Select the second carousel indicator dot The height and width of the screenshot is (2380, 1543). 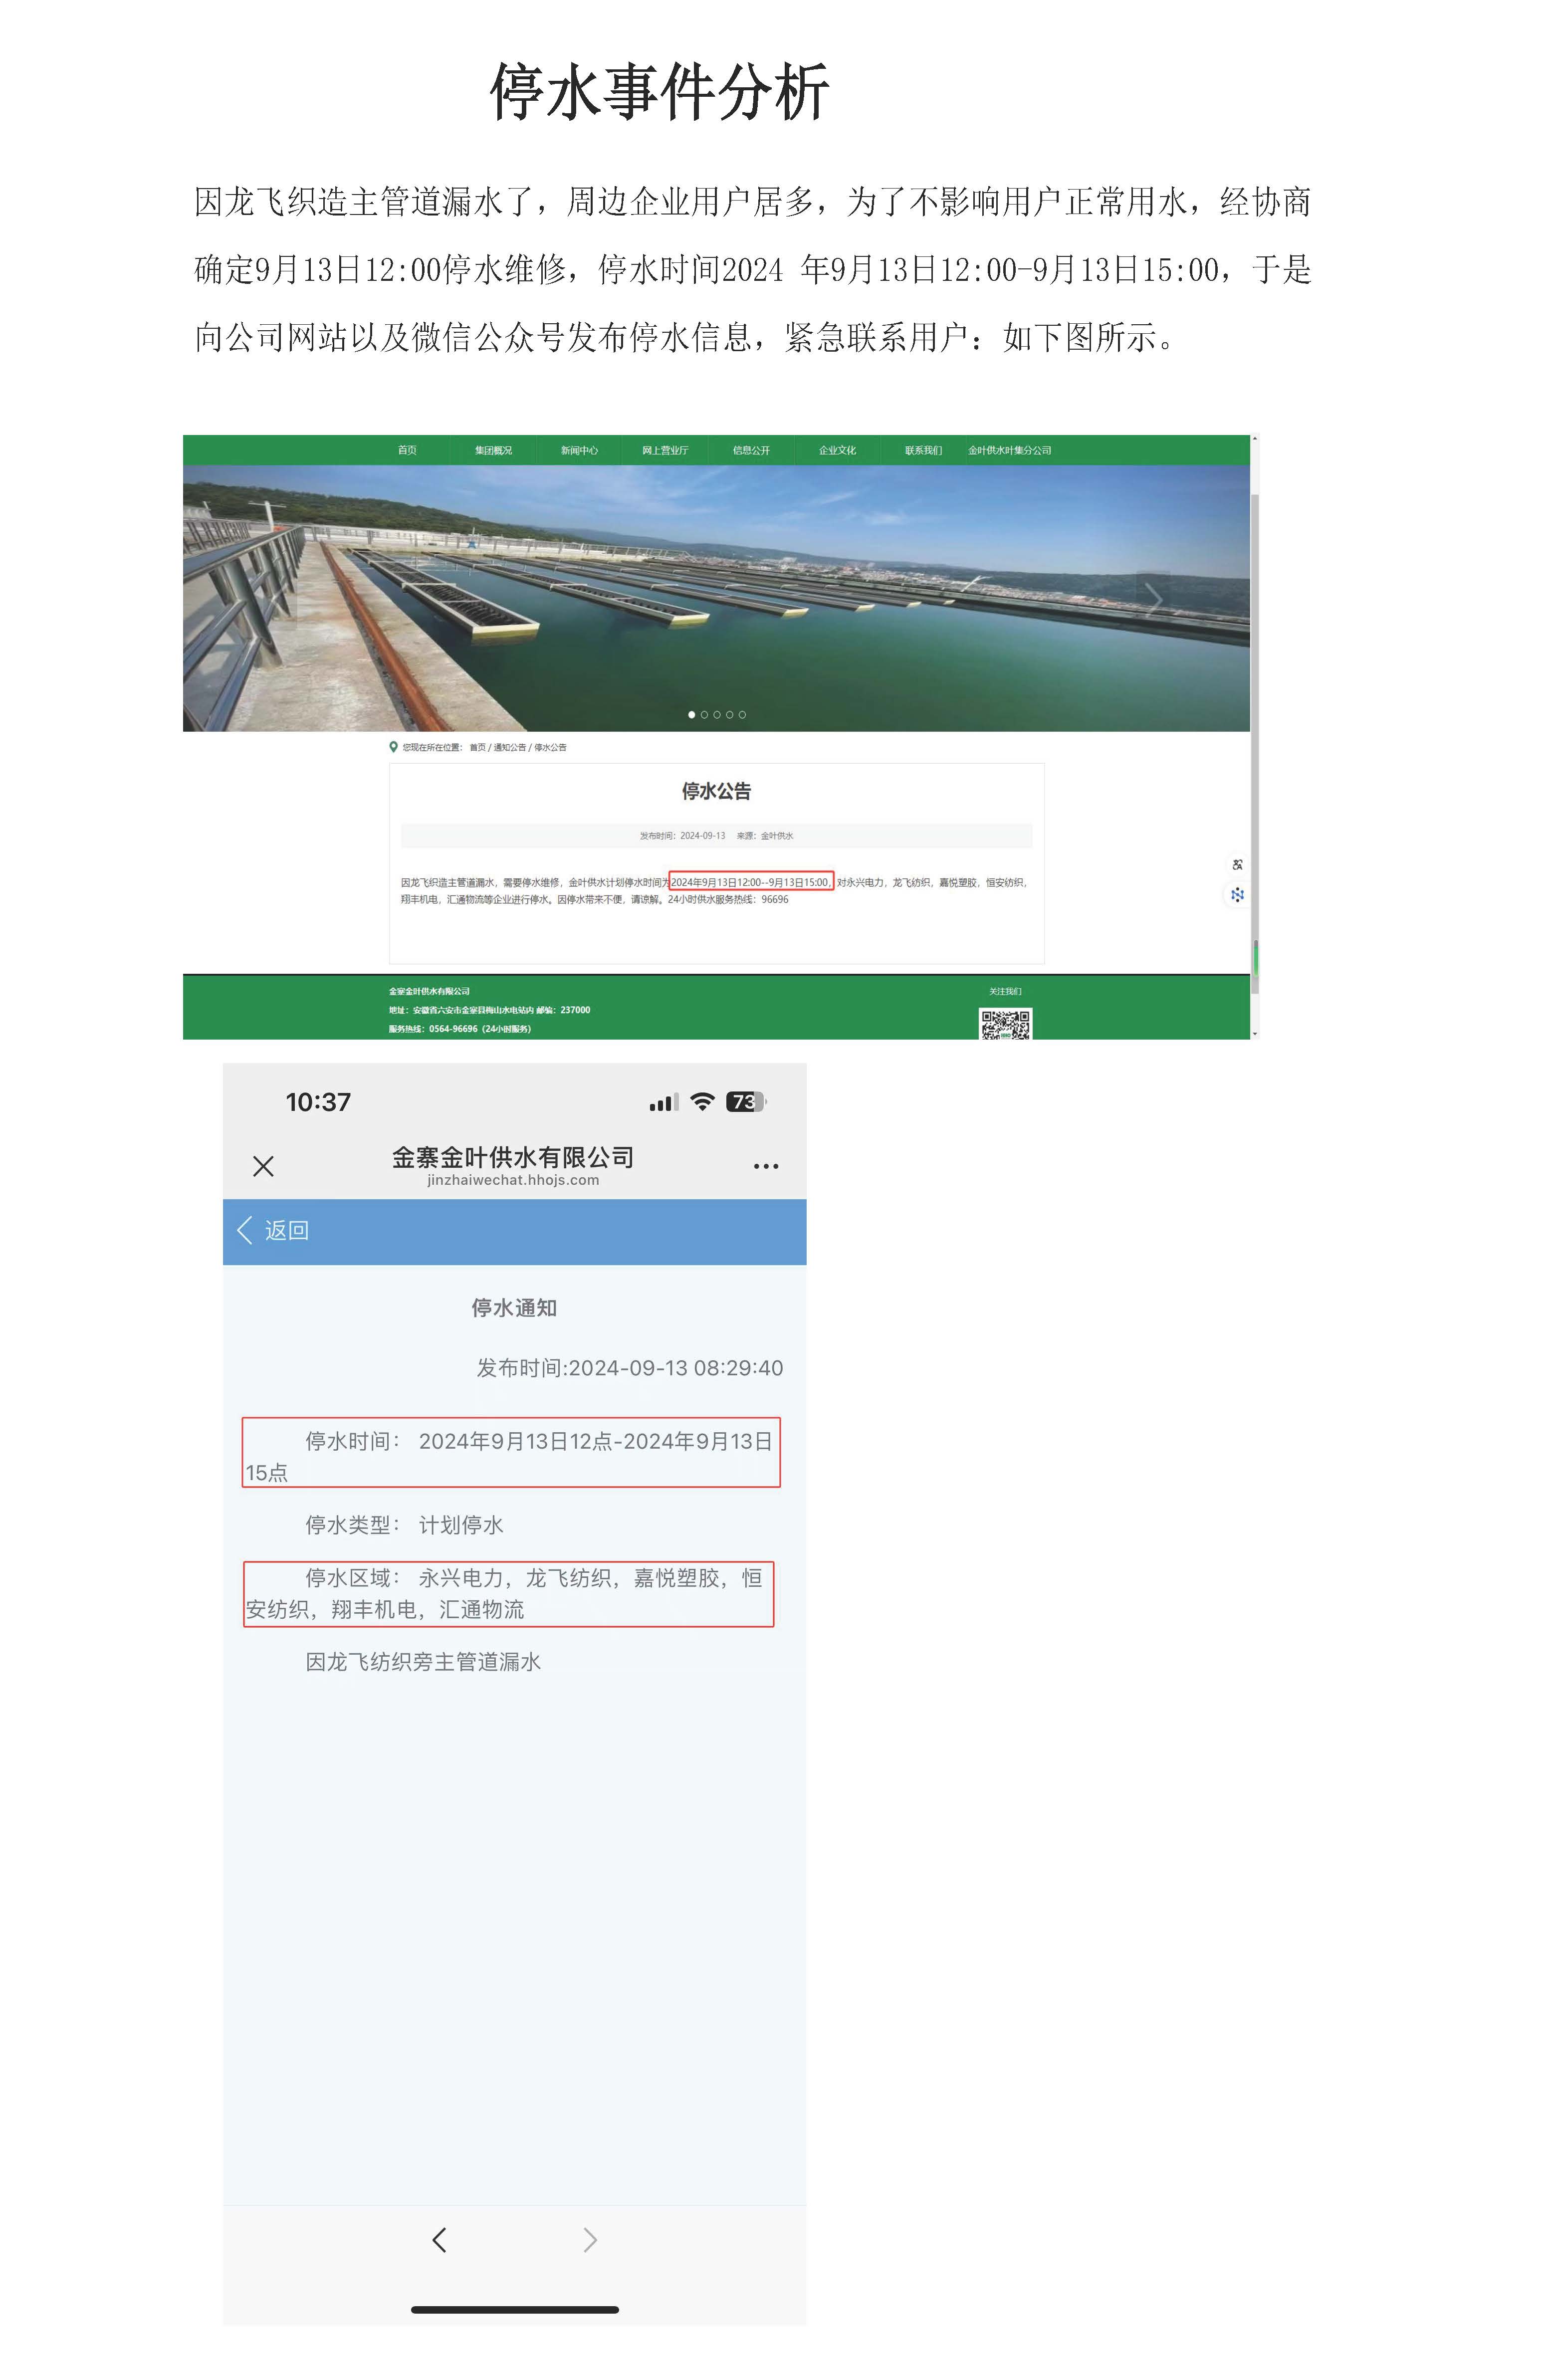[704, 714]
